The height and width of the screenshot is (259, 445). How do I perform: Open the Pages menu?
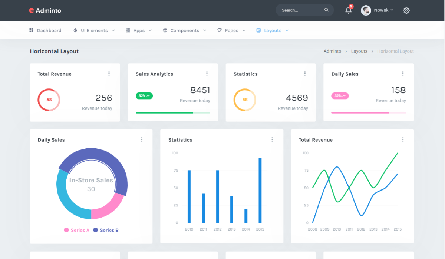[231, 30]
